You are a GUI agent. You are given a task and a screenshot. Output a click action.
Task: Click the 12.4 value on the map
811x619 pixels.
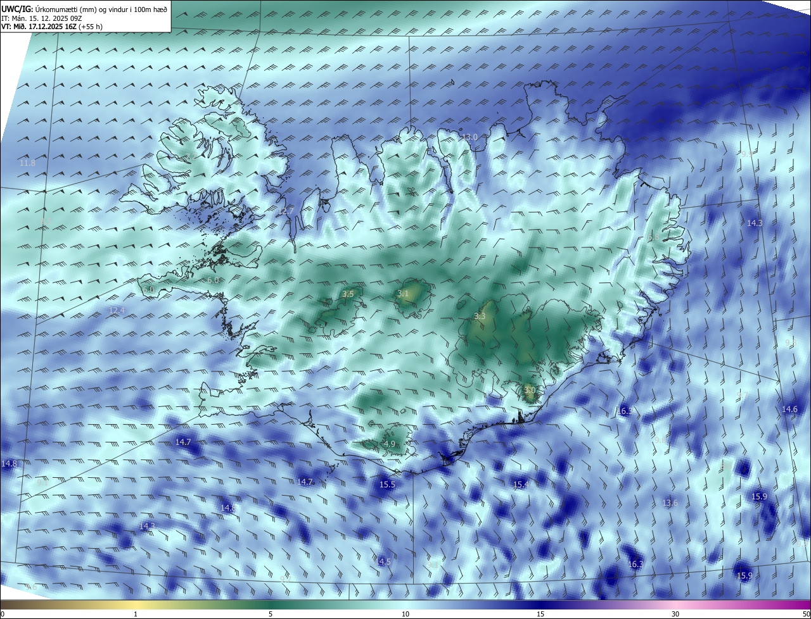[x=117, y=311]
